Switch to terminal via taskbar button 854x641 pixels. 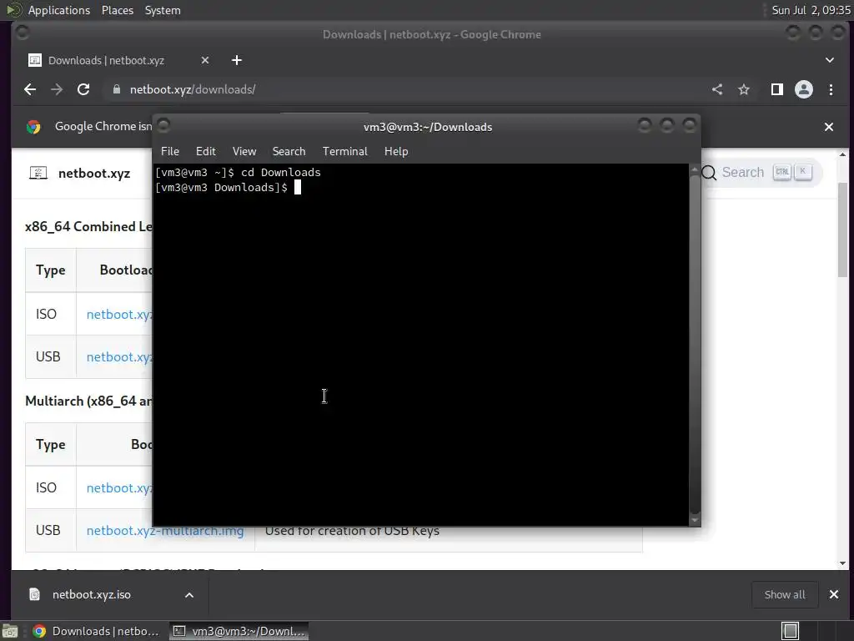(239, 631)
